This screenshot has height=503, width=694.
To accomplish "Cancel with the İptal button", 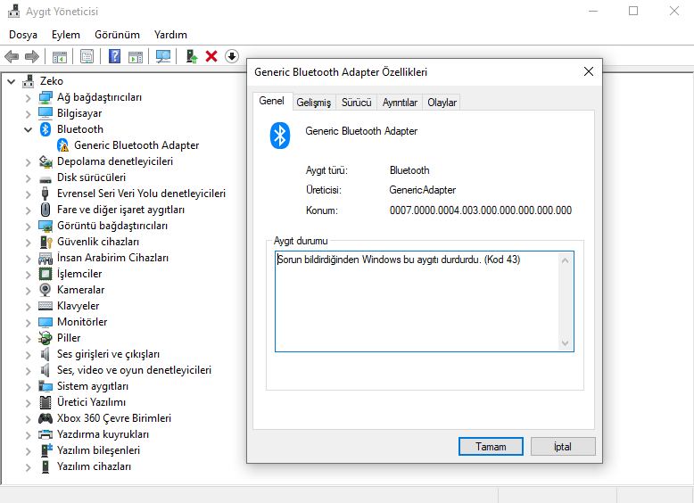I will (x=563, y=447).
